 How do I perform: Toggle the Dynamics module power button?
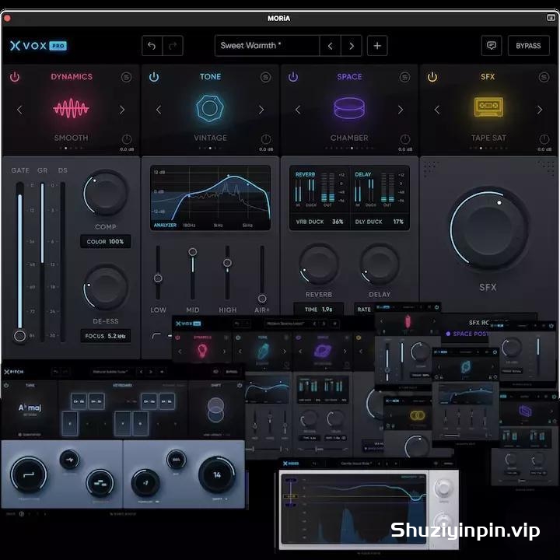click(x=15, y=77)
